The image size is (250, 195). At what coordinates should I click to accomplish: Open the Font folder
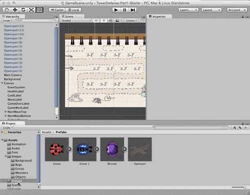click(x=13, y=152)
